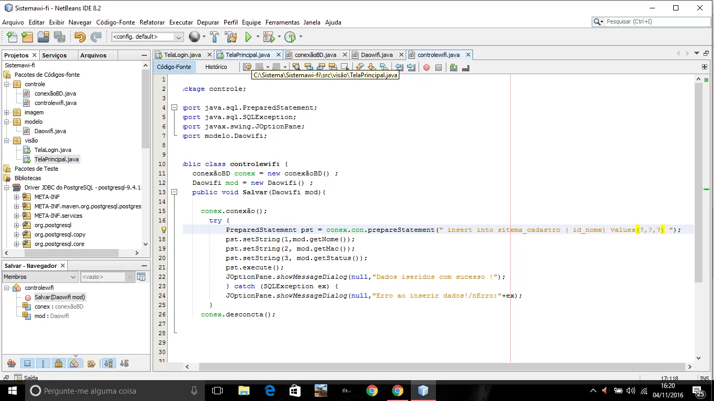Click the Open Project folder icon

(43, 37)
